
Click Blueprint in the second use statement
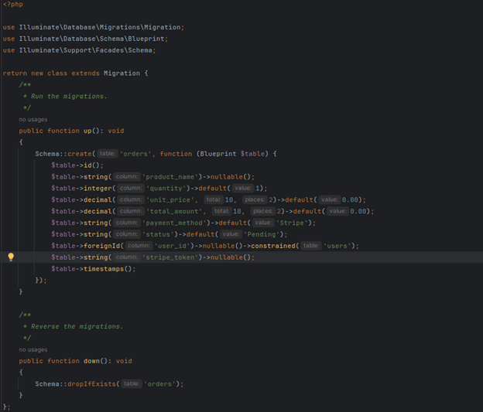146,39
